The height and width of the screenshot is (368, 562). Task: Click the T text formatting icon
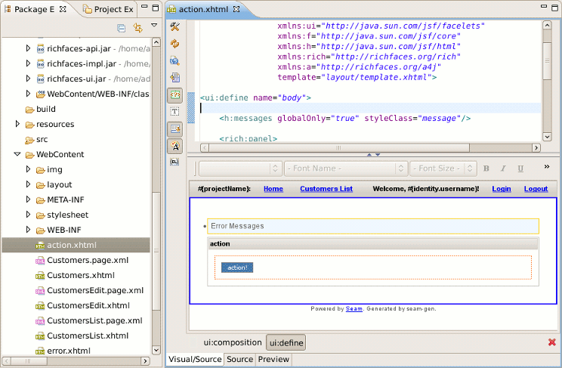tap(174, 112)
